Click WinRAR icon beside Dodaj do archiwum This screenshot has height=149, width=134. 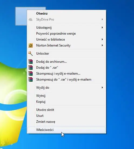coord(31,62)
